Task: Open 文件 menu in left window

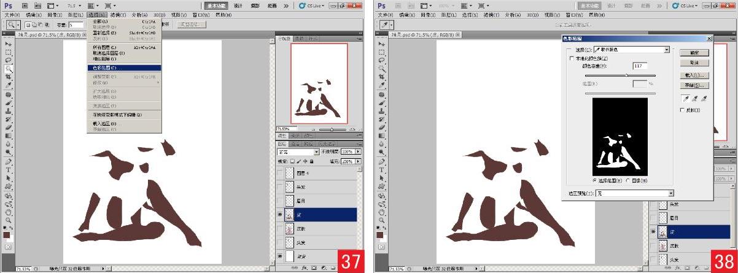Action: (x=13, y=13)
